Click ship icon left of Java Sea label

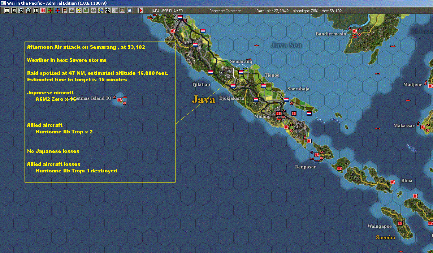[x=256, y=45]
